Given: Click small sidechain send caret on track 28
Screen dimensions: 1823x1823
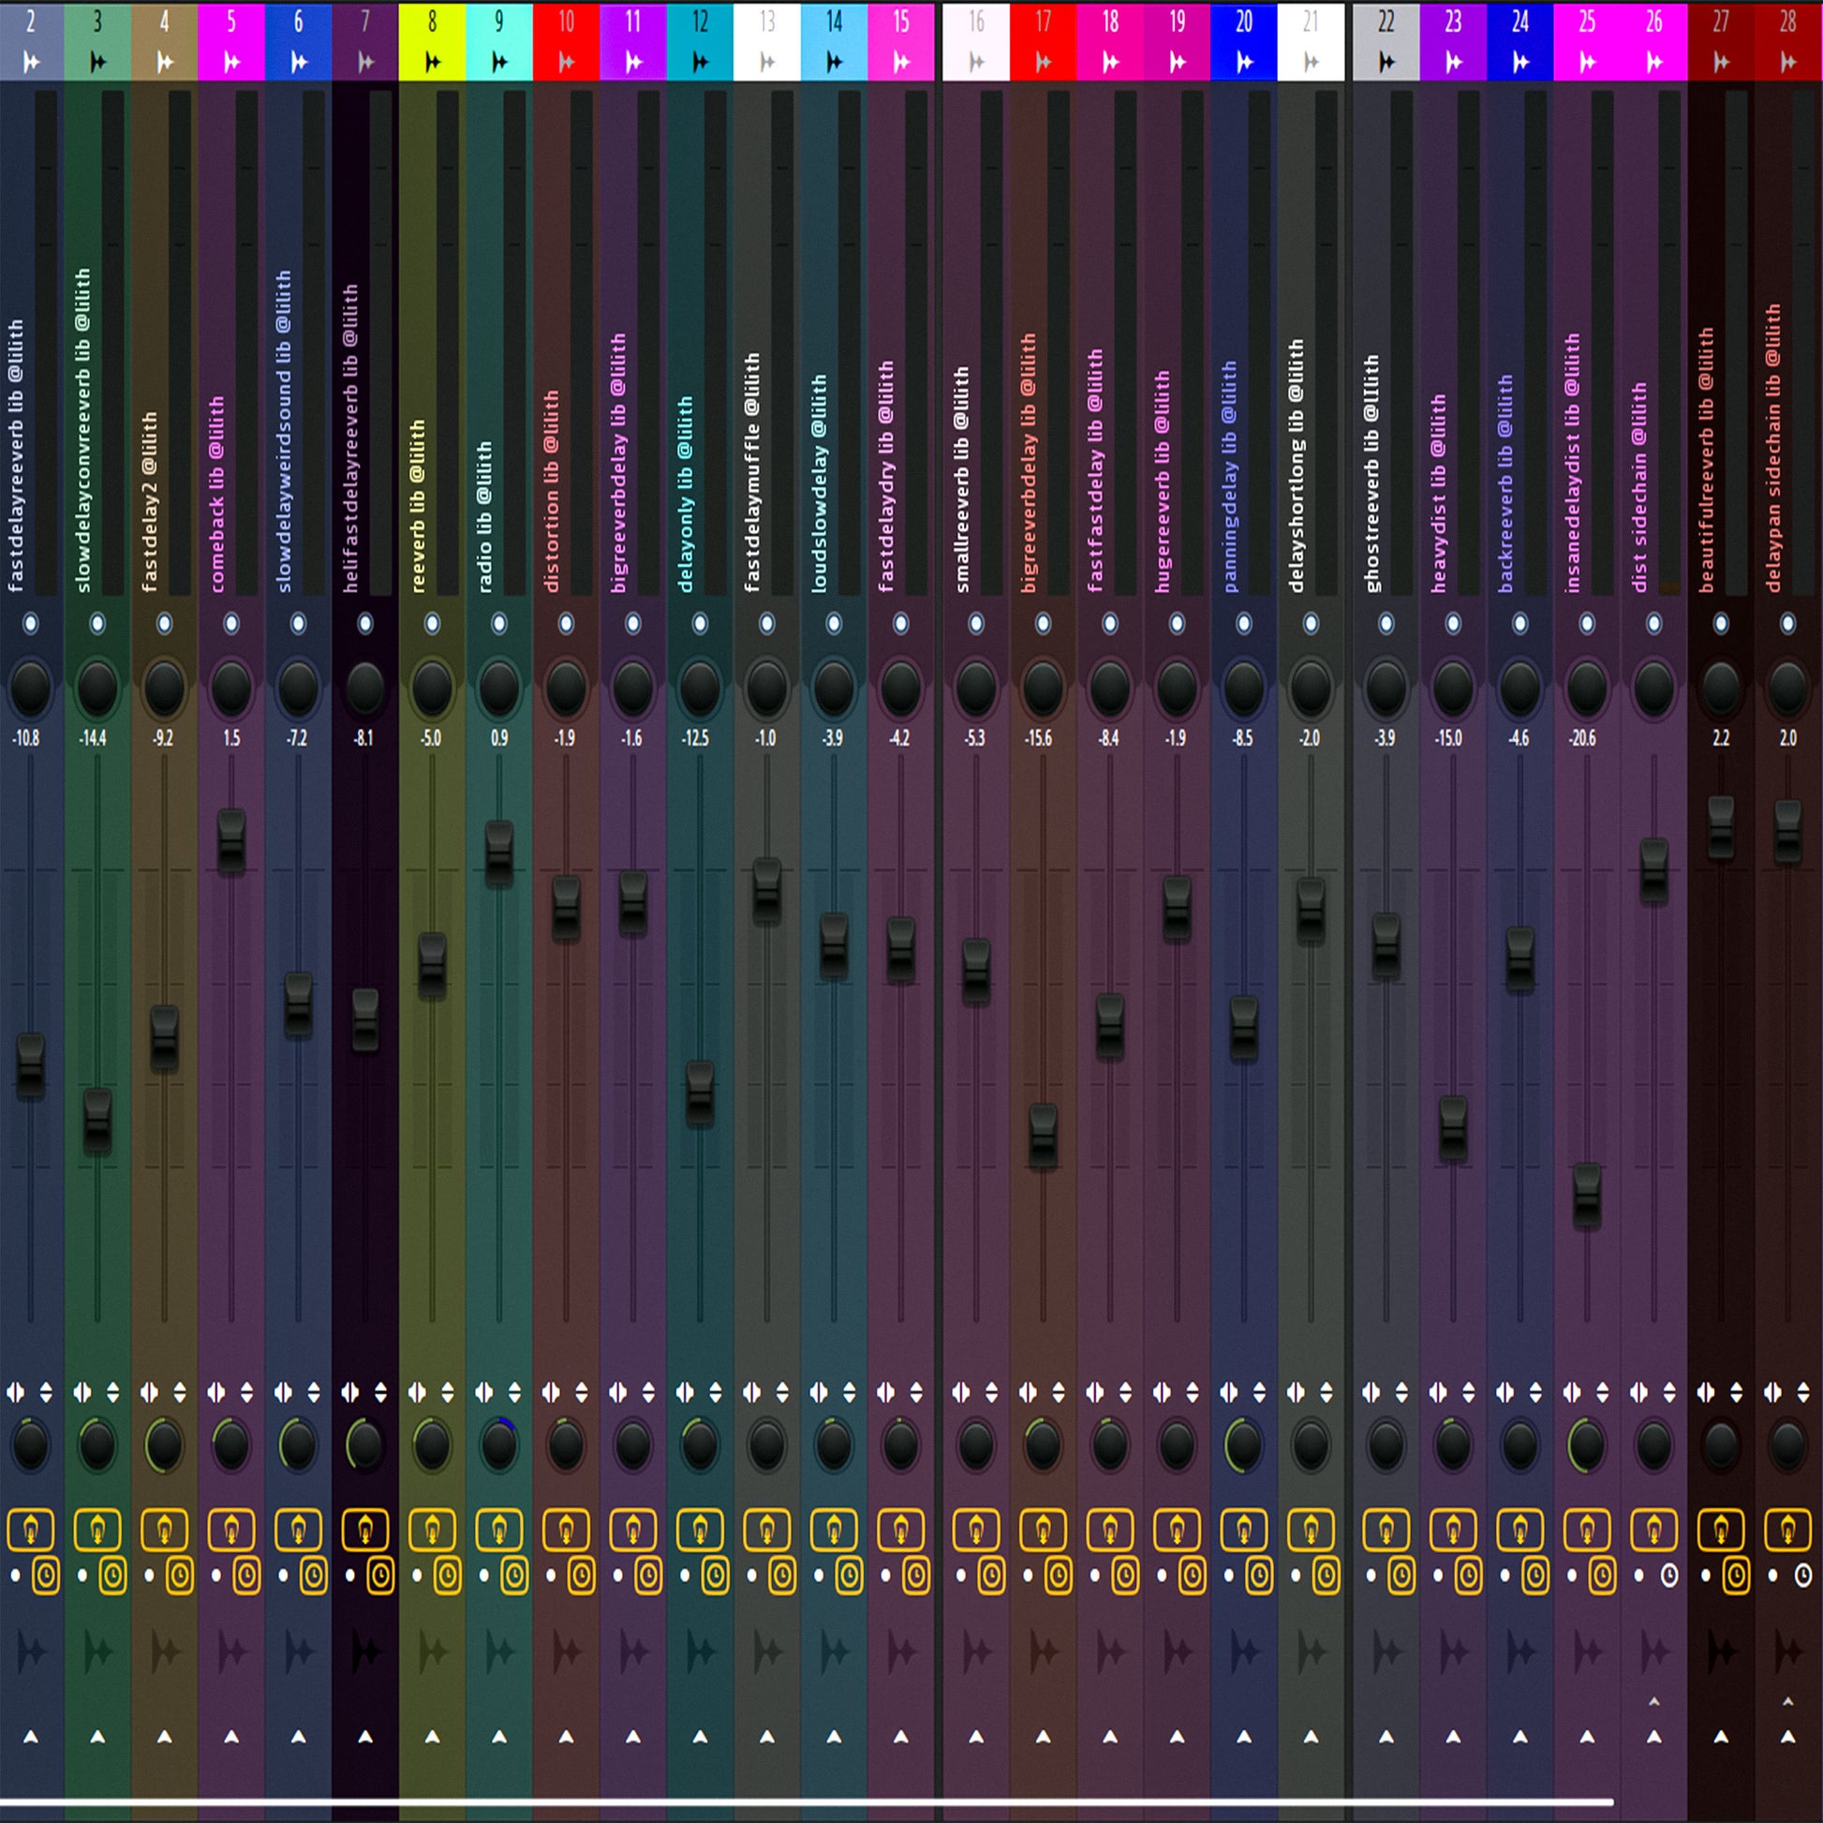Looking at the screenshot, I should coord(1788,1701).
